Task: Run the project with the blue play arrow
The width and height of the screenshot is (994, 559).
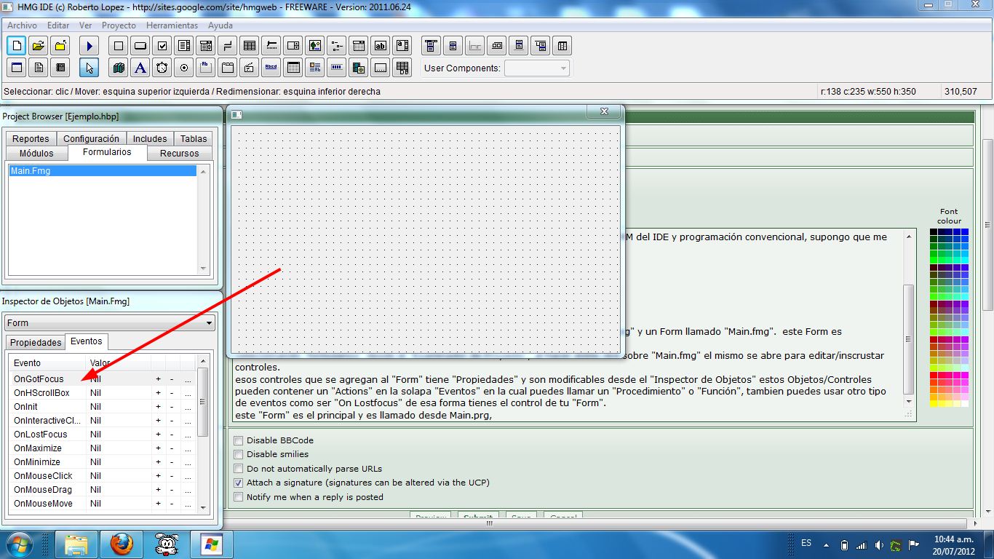Action: [x=89, y=46]
